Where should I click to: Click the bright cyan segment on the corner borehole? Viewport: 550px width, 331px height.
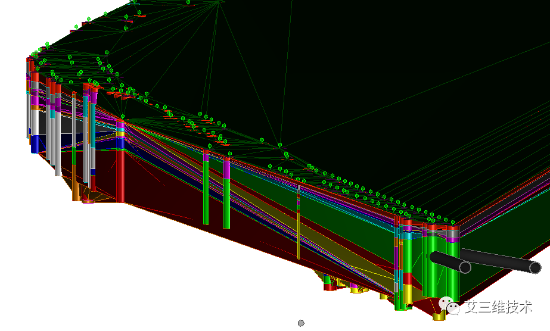click(407, 236)
